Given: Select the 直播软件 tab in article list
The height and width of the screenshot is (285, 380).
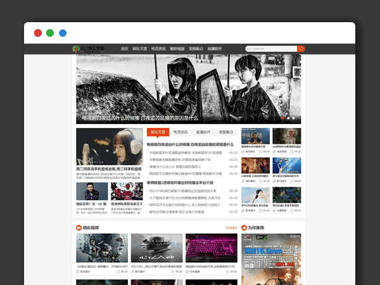Looking at the screenshot, I should pyautogui.click(x=203, y=132).
